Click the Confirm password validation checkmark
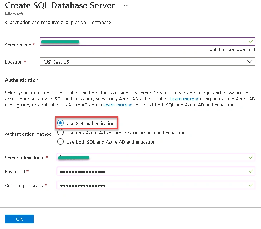The width and height of the screenshot is (261, 229). (251, 185)
